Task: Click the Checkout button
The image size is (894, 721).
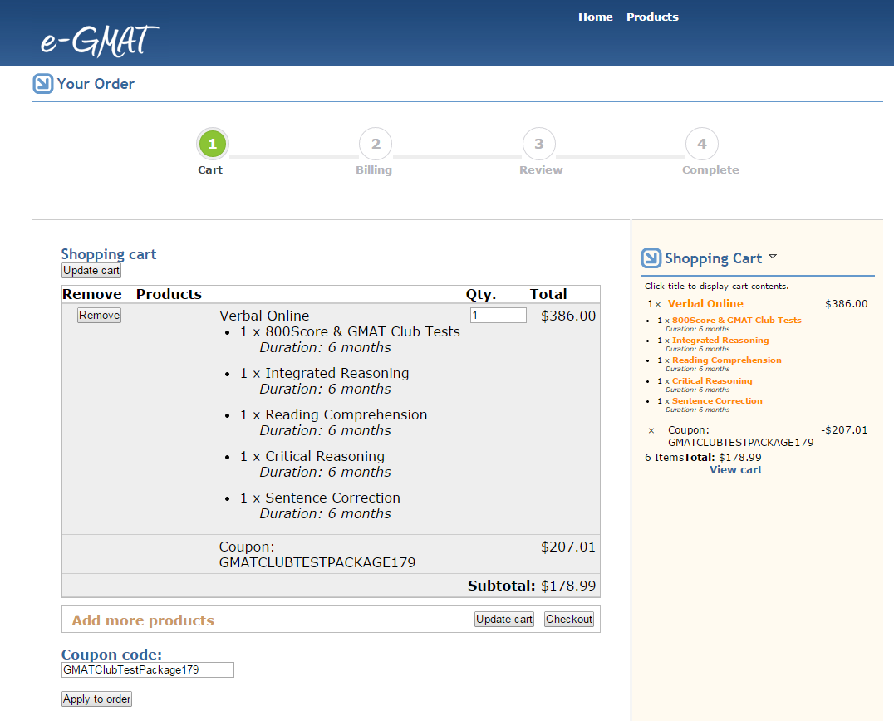Action: [x=569, y=619]
